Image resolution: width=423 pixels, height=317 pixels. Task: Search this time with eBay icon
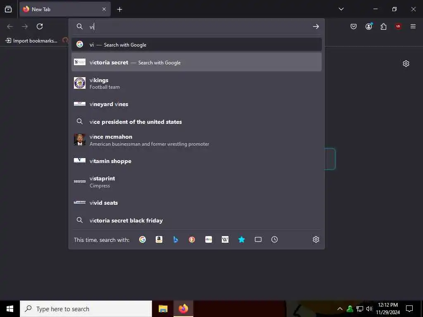tap(209, 239)
